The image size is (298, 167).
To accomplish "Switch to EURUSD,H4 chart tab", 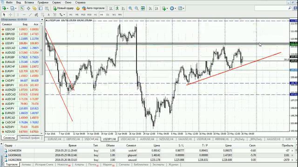I will click(x=54, y=139).
